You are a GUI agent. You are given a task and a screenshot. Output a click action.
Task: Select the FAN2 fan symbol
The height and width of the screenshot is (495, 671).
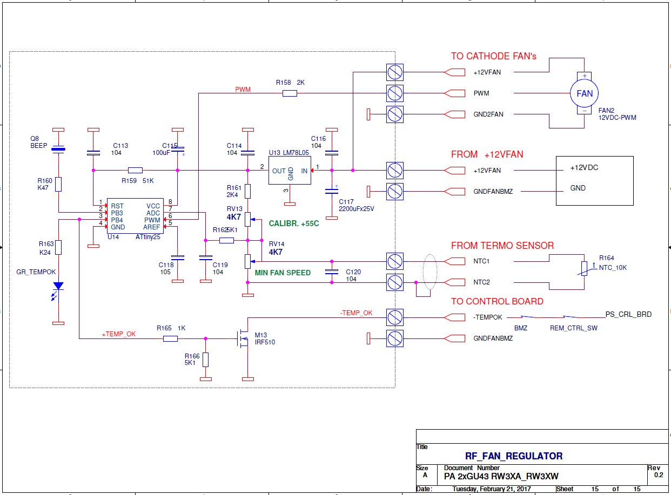585,93
